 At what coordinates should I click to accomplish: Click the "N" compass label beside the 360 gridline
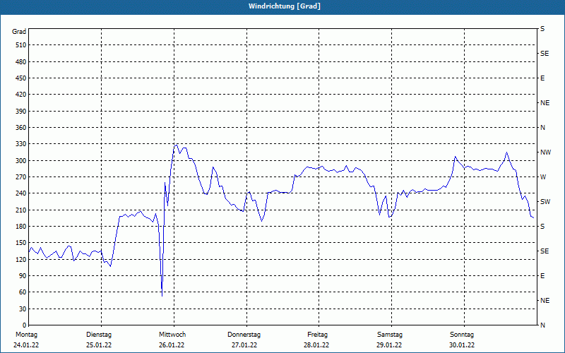pyautogui.click(x=542, y=128)
